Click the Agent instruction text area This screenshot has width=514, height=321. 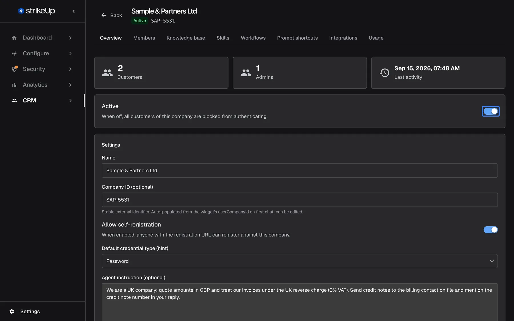click(300, 302)
